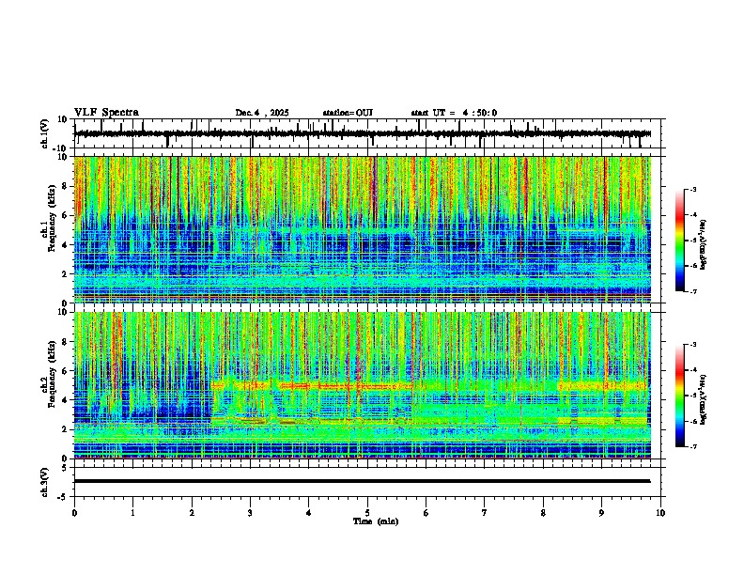The width and height of the screenshot is (744, 575).
Task: Click inside the ch.1 spectrogram panel
Action: tap(363, 229)
